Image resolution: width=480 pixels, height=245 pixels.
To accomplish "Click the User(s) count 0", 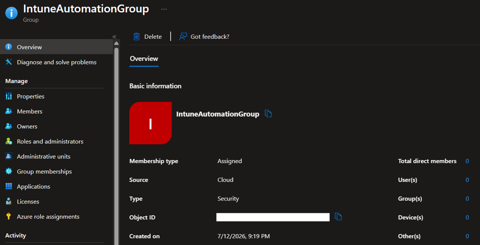I will 467,180.
